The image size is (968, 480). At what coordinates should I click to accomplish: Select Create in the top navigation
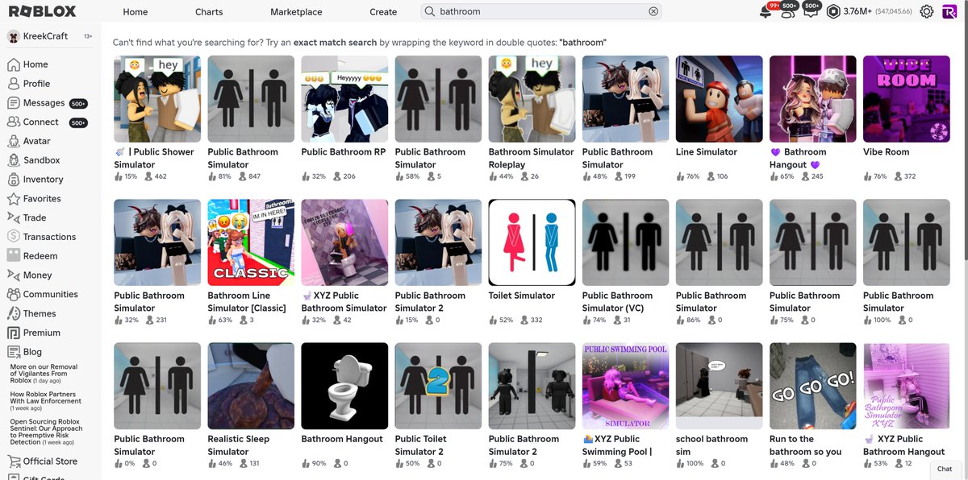383,12
